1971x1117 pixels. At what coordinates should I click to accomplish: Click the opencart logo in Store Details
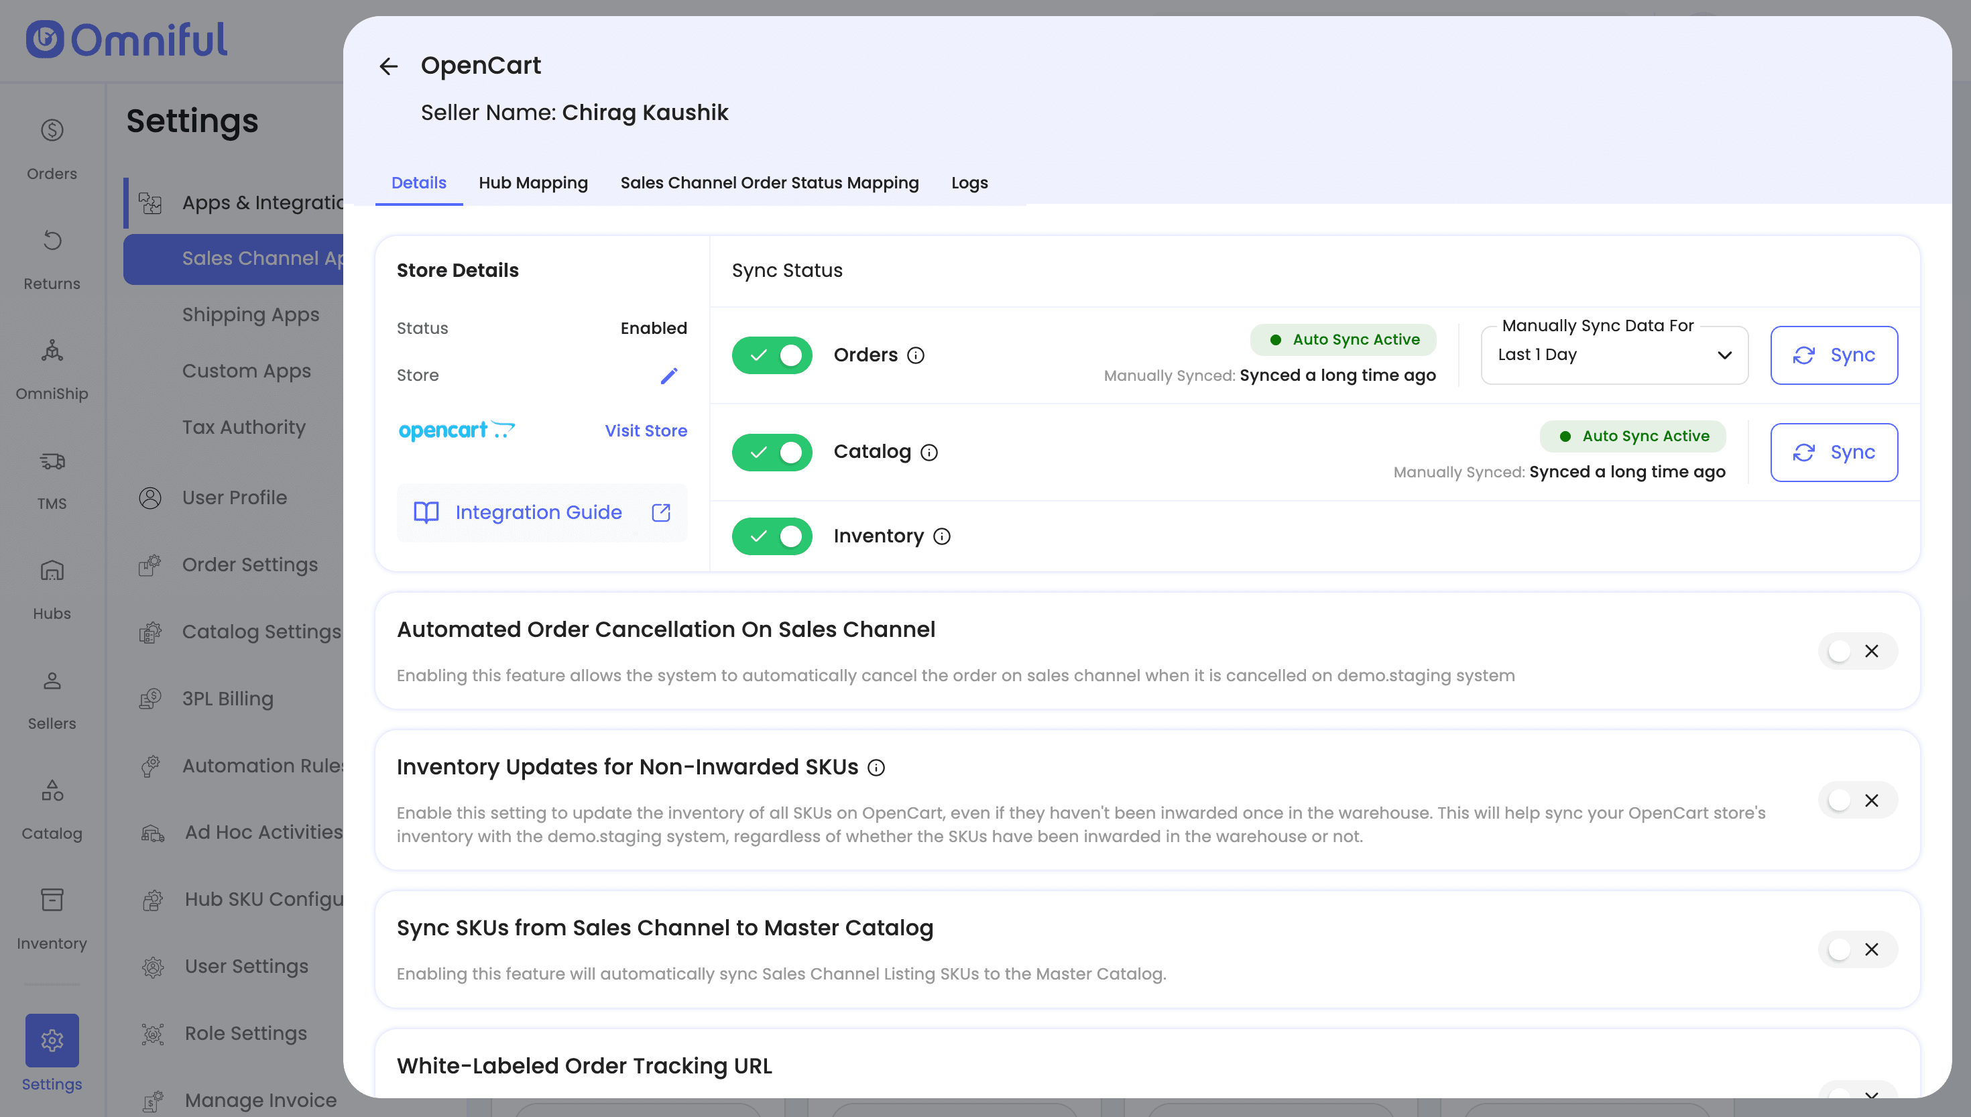click(x=457, y=430)
